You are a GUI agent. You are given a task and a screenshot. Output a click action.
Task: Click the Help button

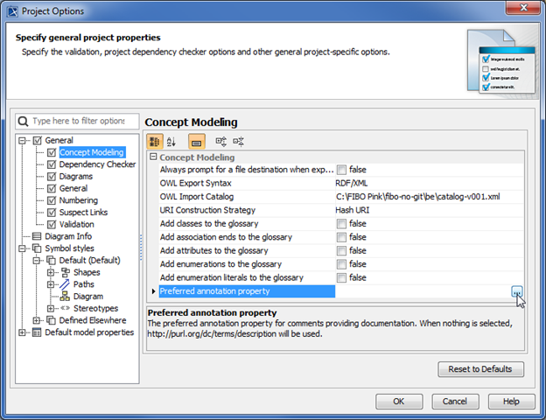(x=511, y=402)
